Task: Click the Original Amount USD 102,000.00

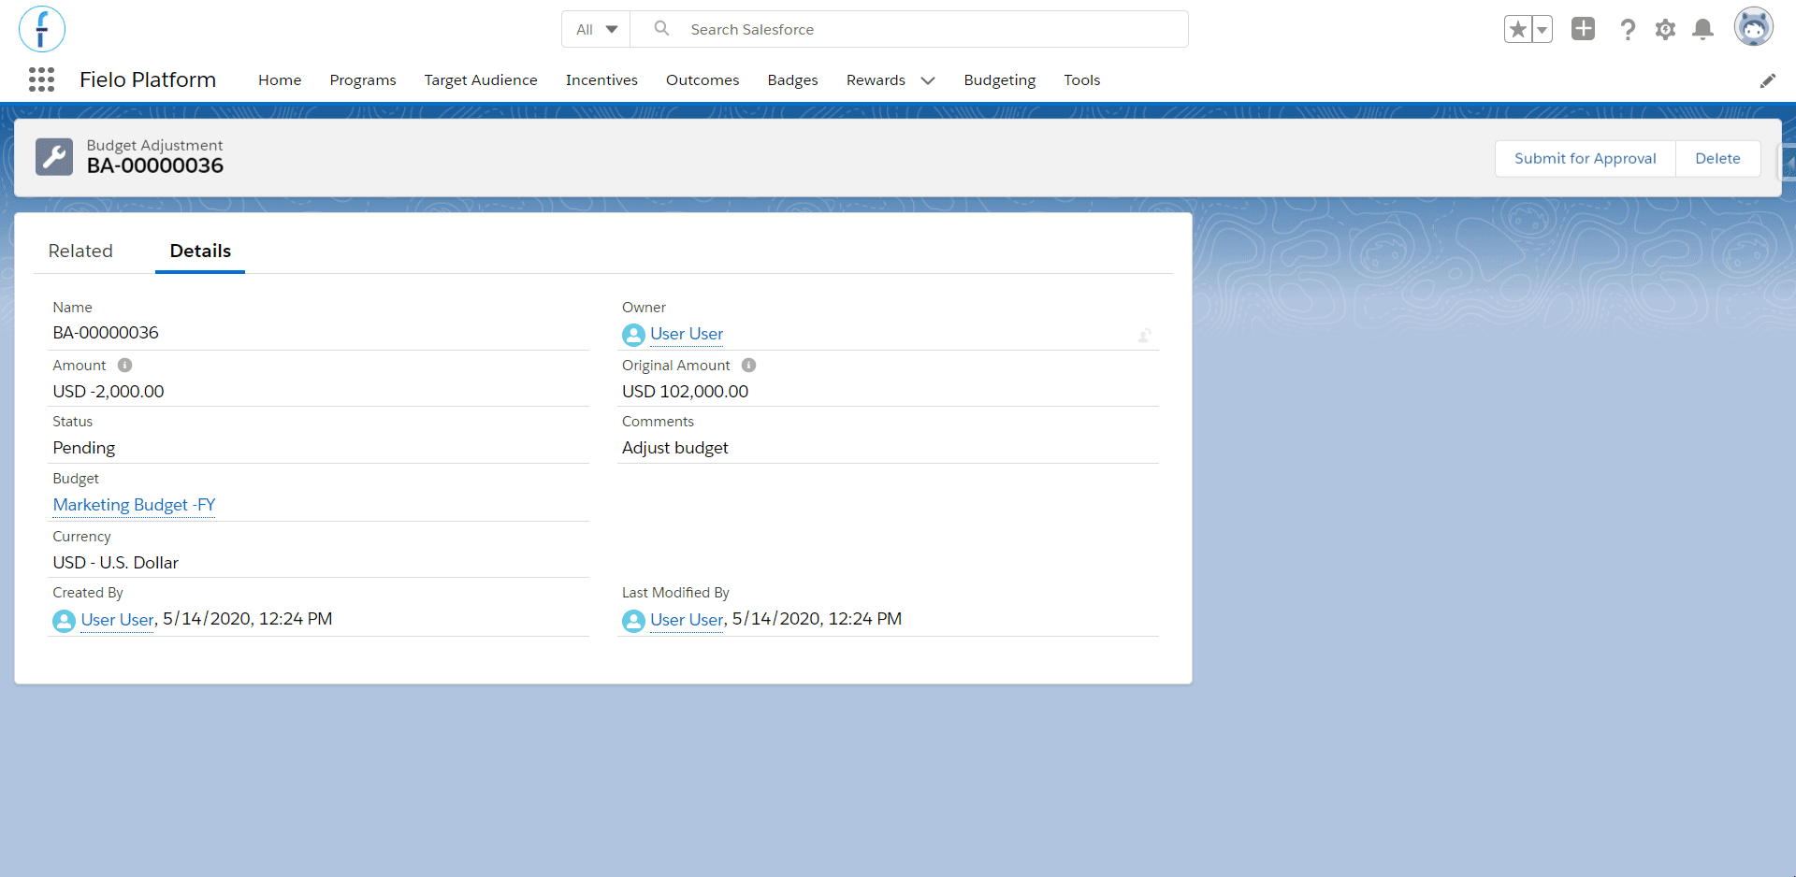Action: click(x=685, y=392)
